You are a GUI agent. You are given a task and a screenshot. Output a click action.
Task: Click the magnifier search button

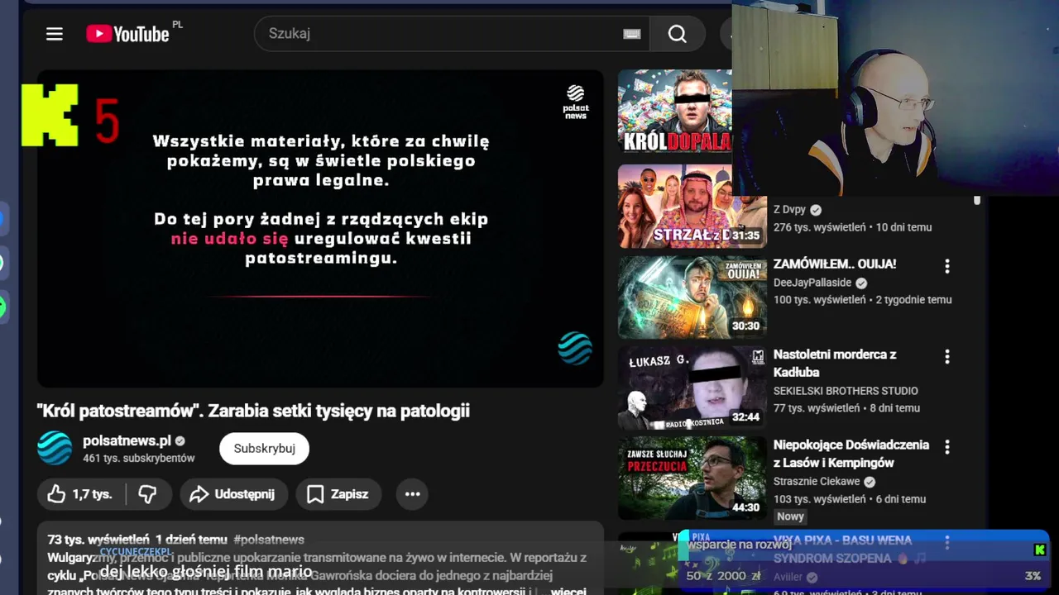pos(678,34)
